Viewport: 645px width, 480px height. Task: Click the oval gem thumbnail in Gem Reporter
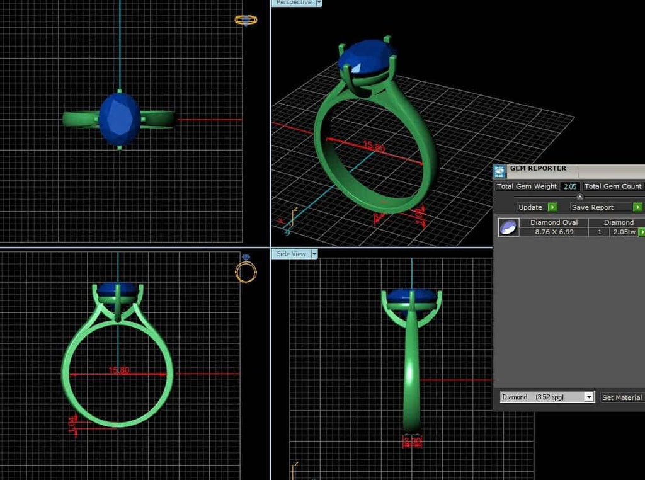(x=509, y=227)
